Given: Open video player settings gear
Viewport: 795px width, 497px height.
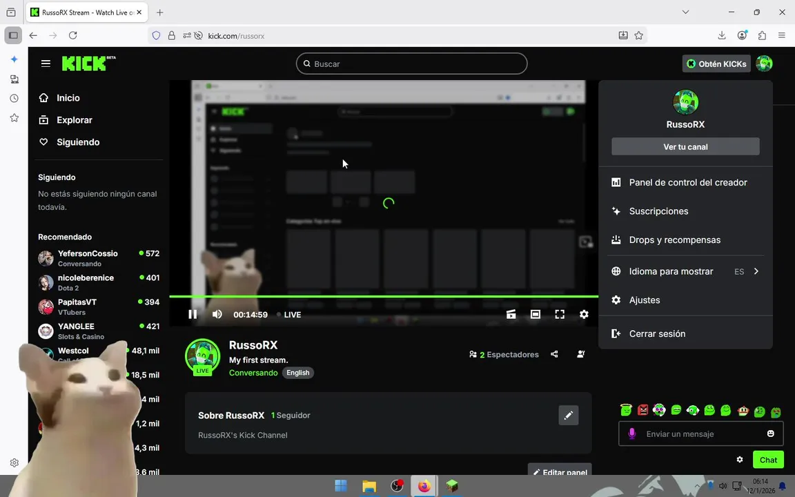Looking at the screenshot, I should [584, 315].
